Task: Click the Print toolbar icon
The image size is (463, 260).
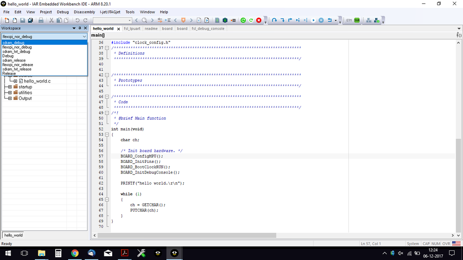Action: (41, 20)
